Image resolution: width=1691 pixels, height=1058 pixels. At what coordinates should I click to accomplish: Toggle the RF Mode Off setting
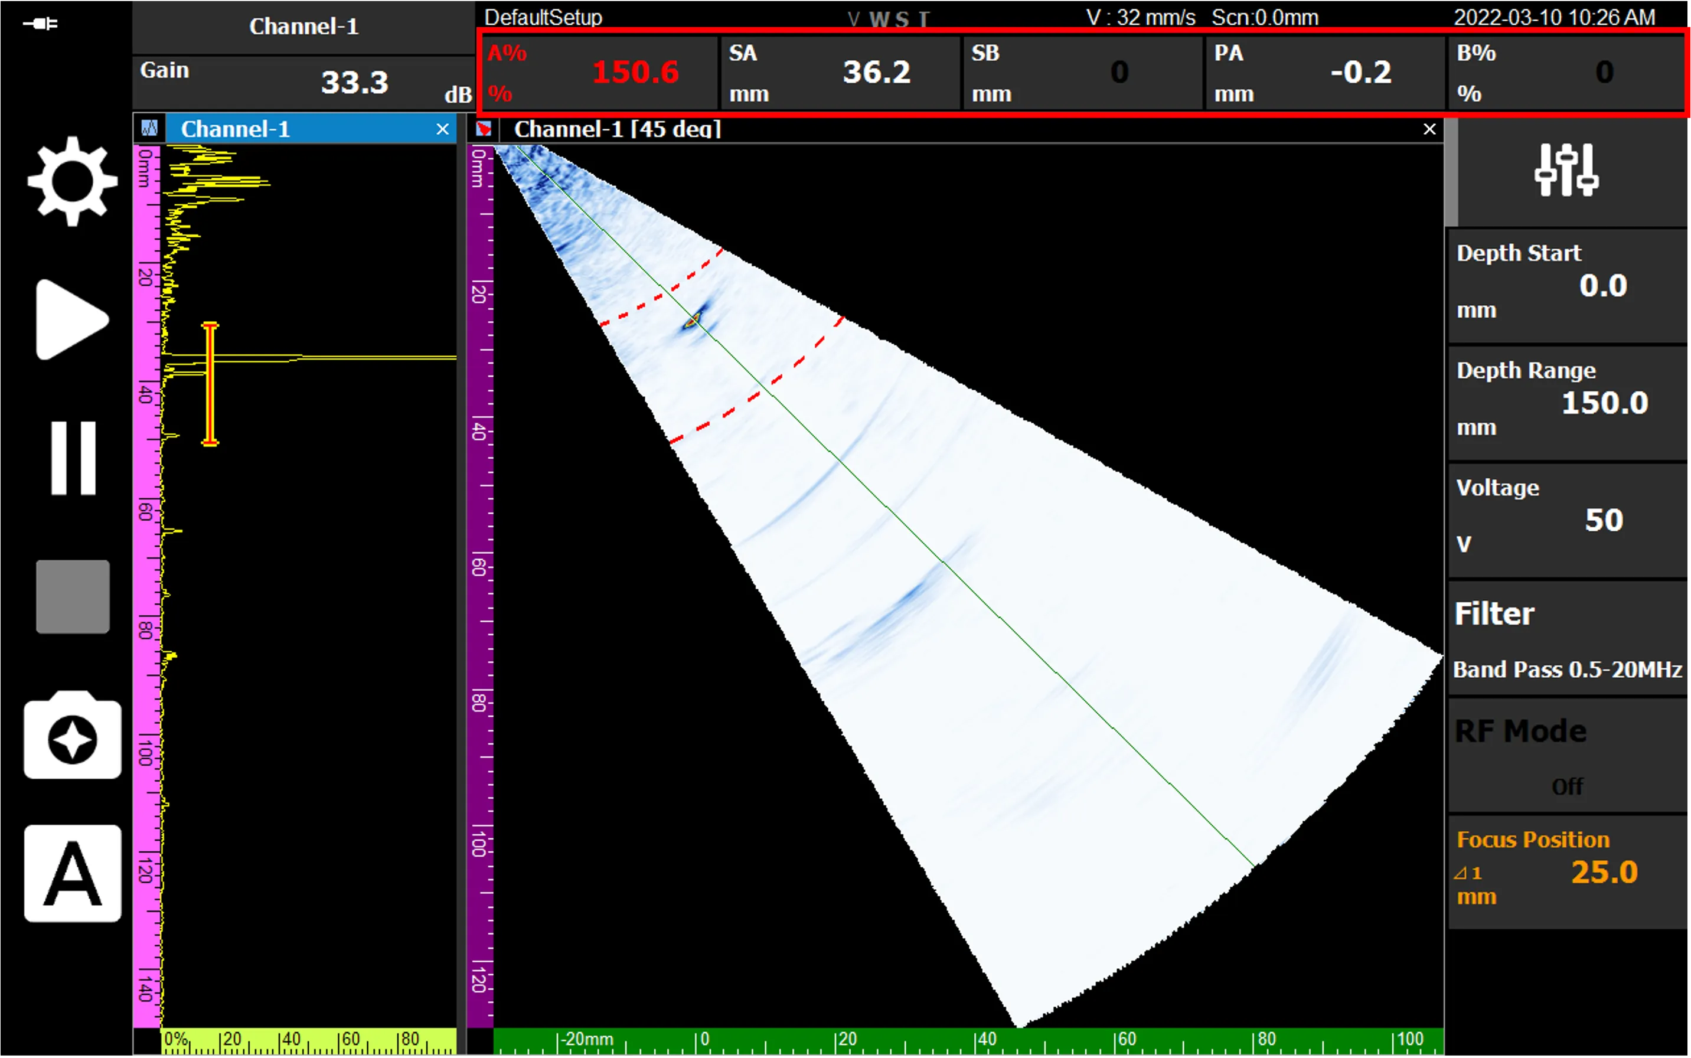click(x=1567, y=755)
